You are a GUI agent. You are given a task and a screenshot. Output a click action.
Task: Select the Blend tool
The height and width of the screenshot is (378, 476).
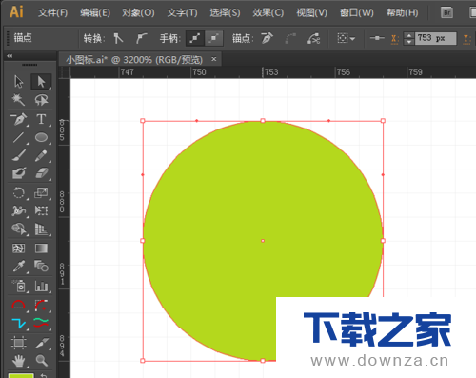41,266
